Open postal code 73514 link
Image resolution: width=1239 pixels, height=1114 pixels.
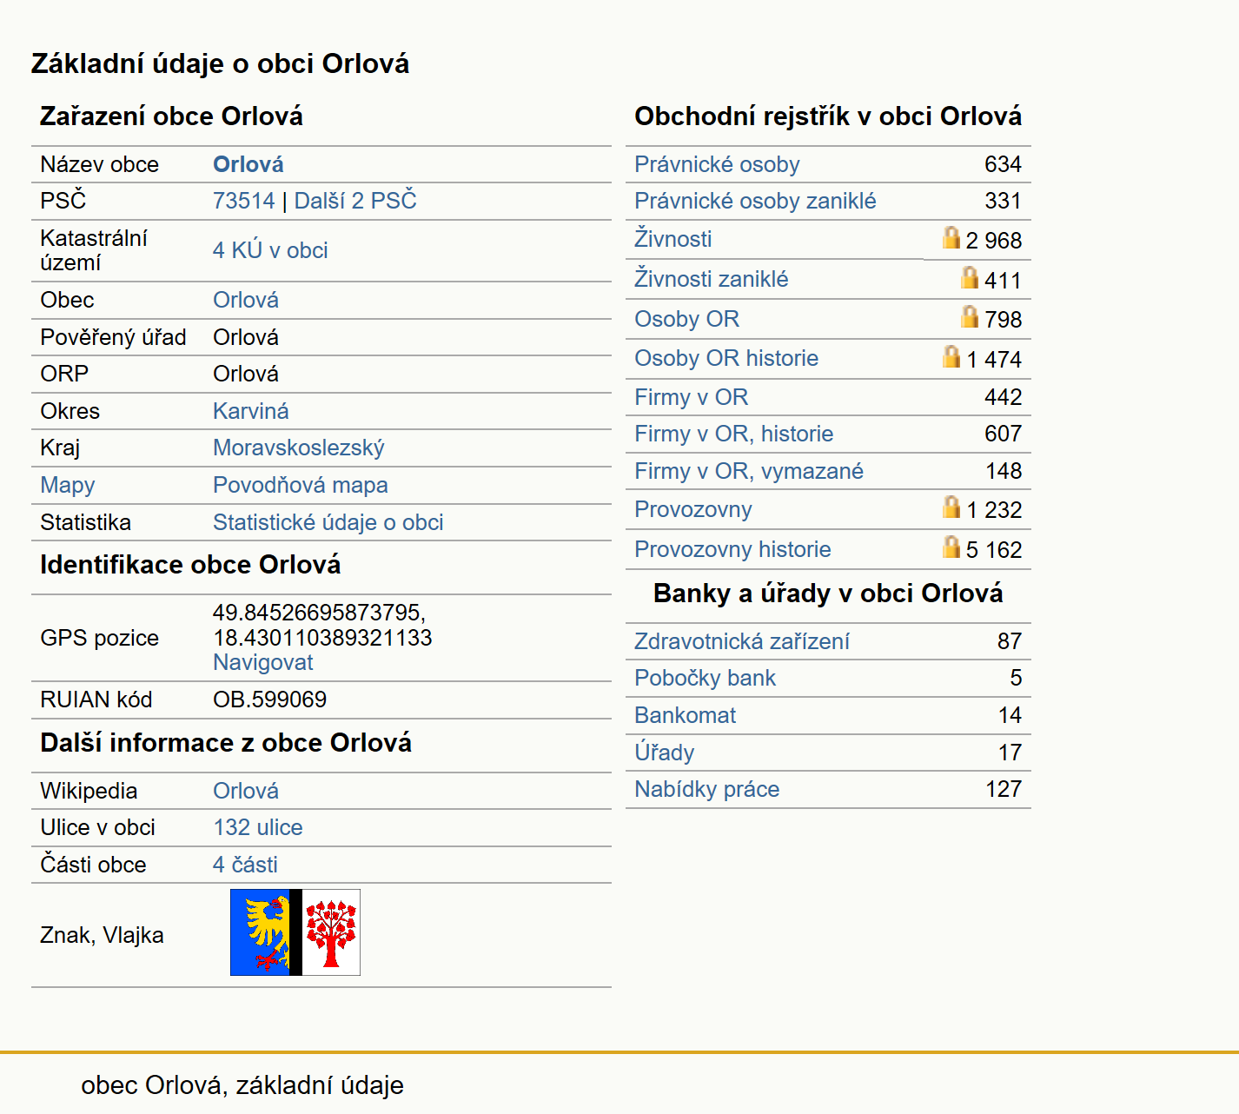coord(244,201)
